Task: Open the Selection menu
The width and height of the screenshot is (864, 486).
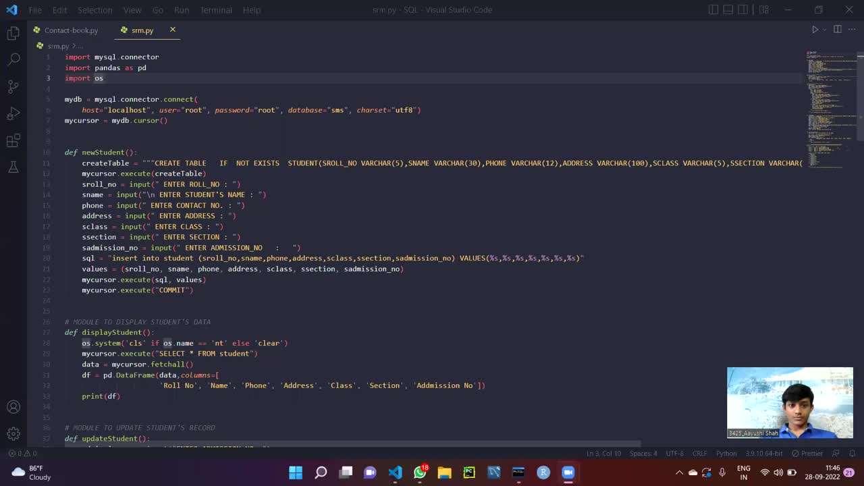Action: pos(94,10)
